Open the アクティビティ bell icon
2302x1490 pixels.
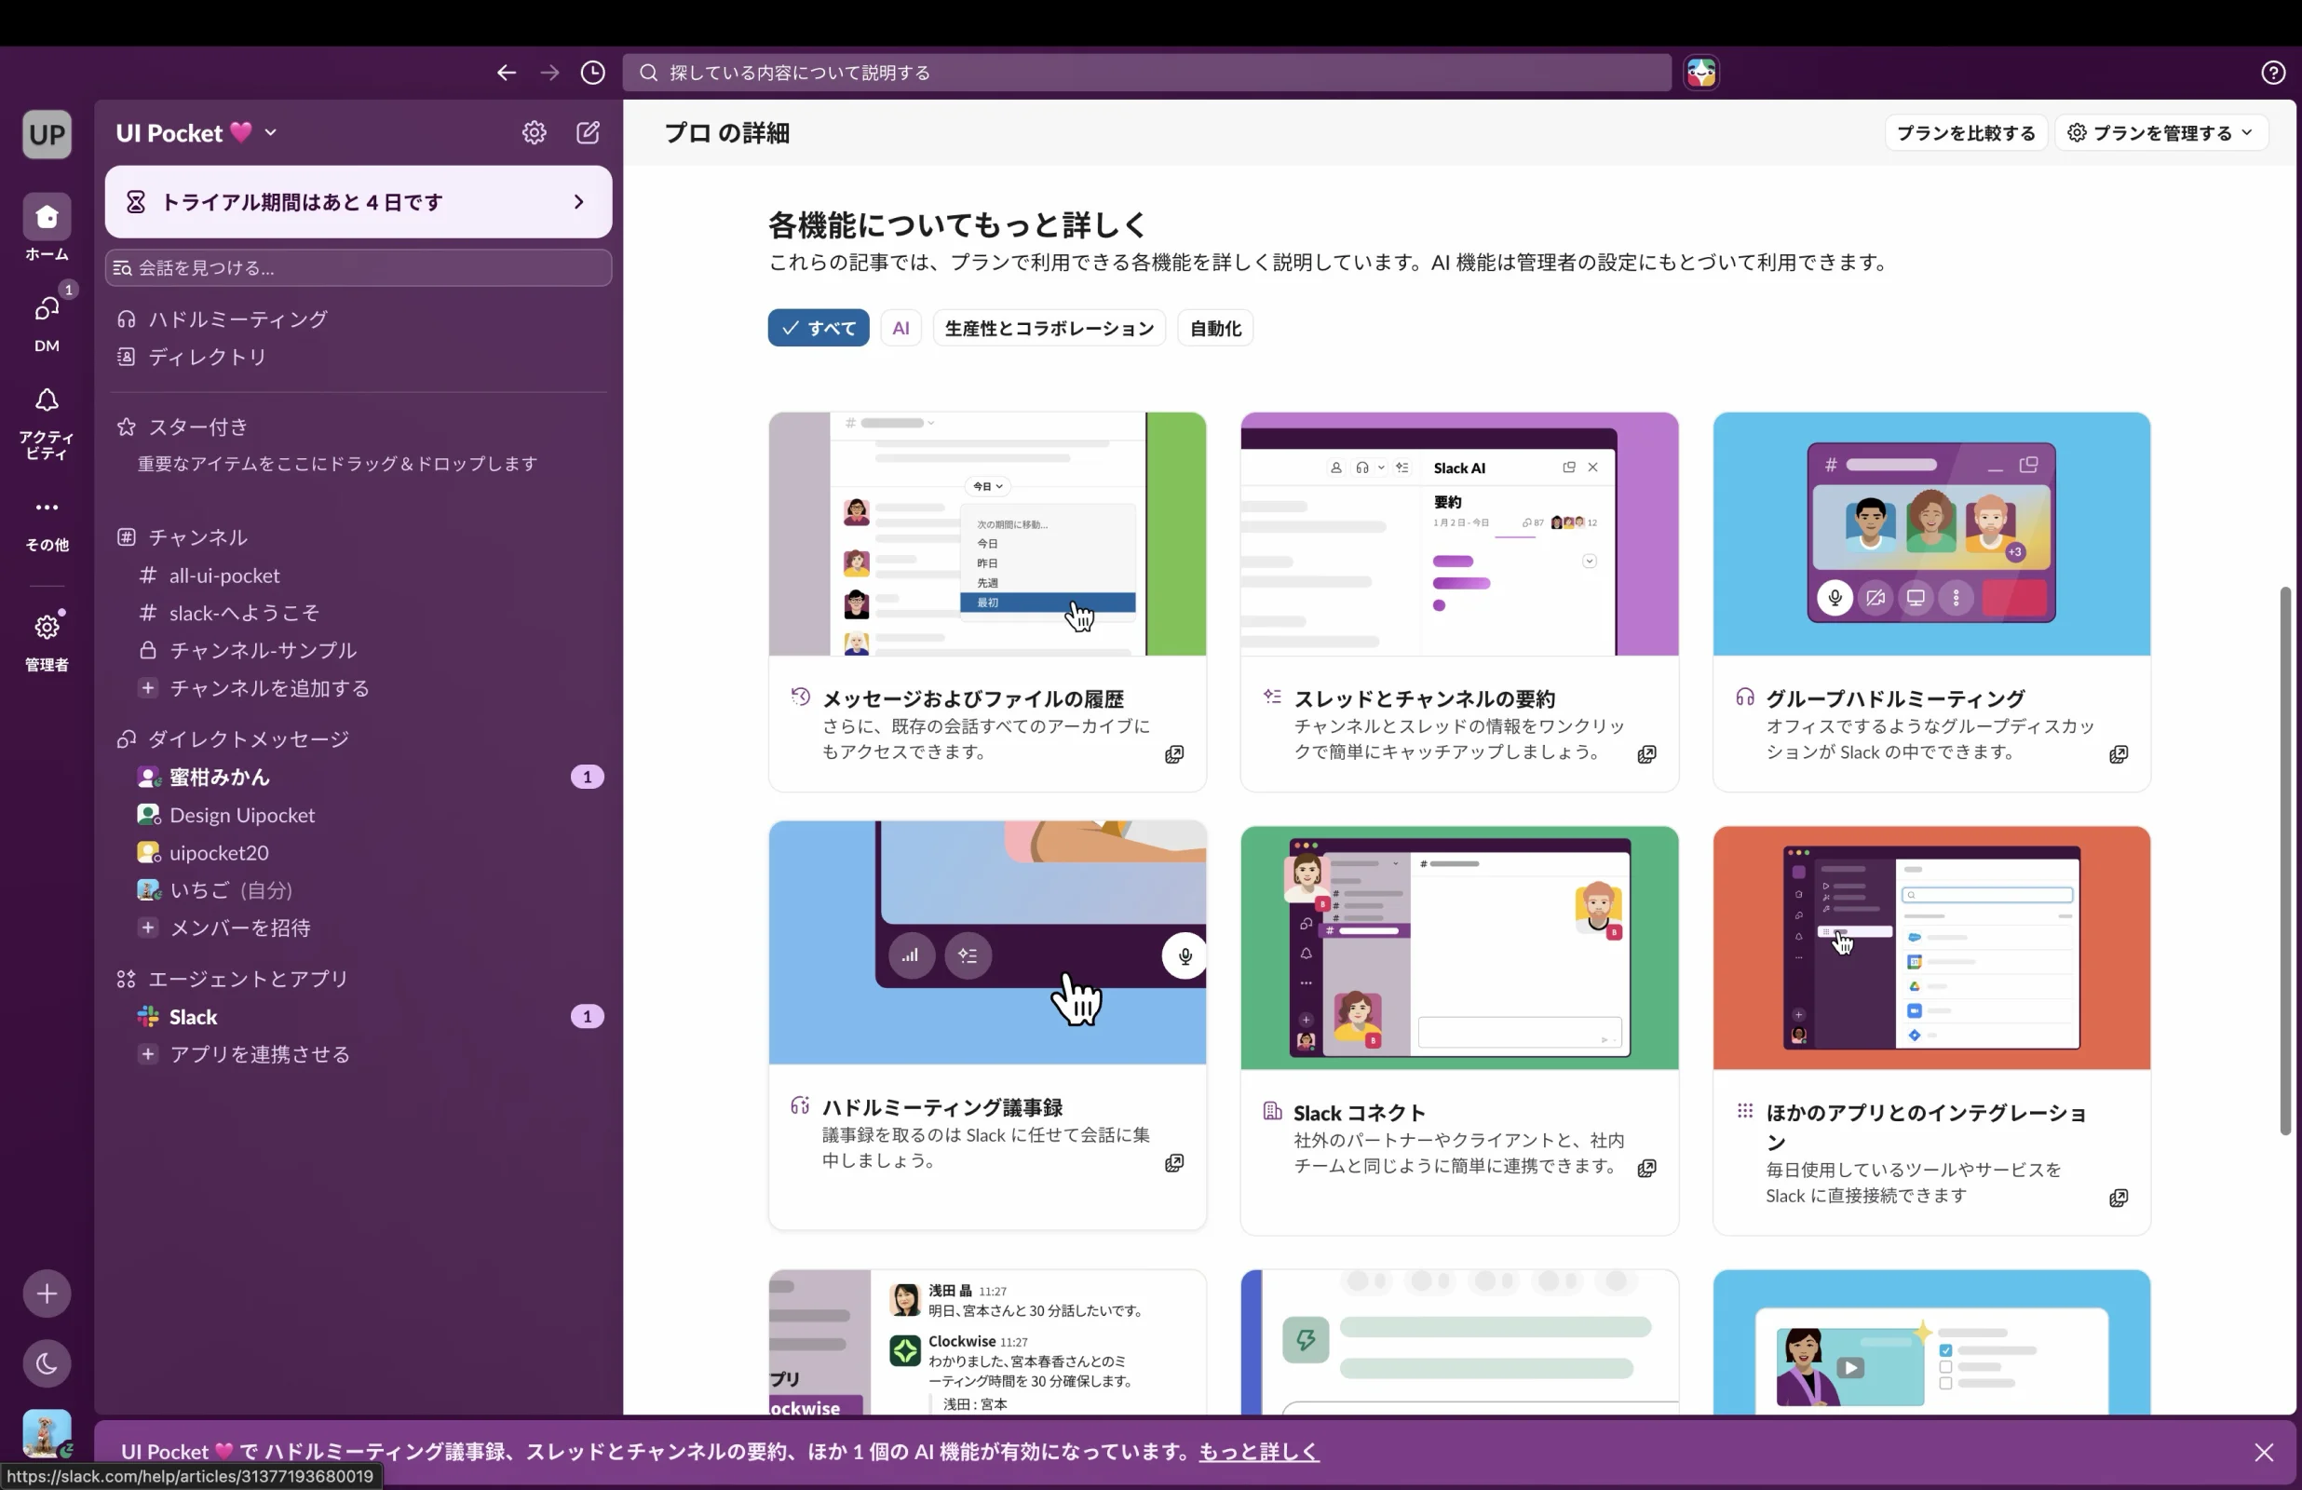[47, 423]
